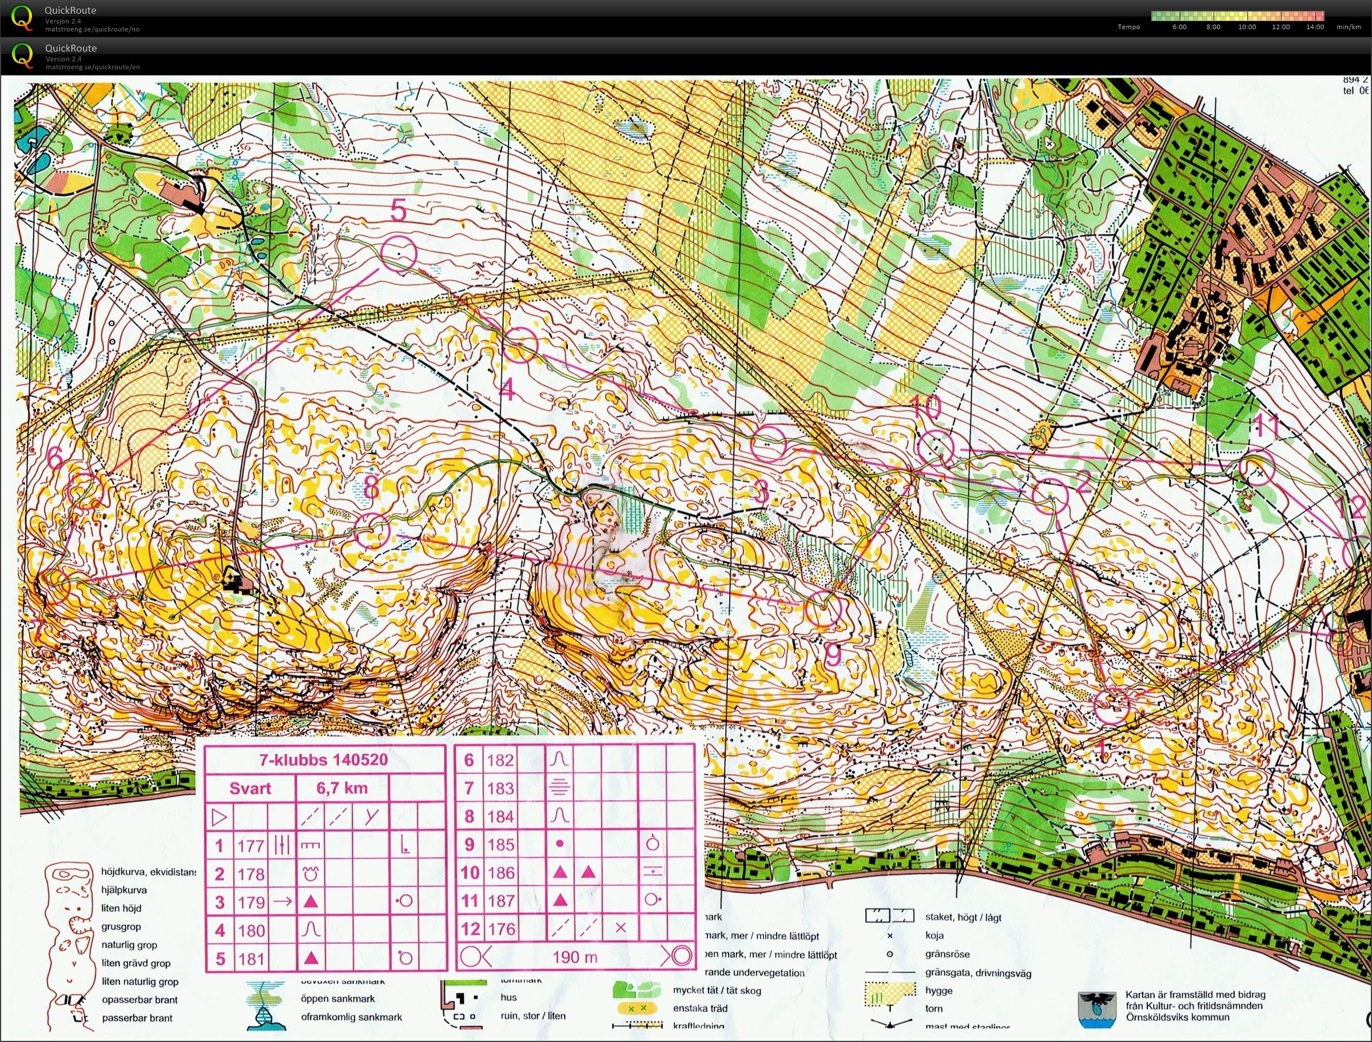Viewport: 1372px width, 1042px height.
Task: Click the X symbol in row 12 (176)
Action: pos(621,929)
